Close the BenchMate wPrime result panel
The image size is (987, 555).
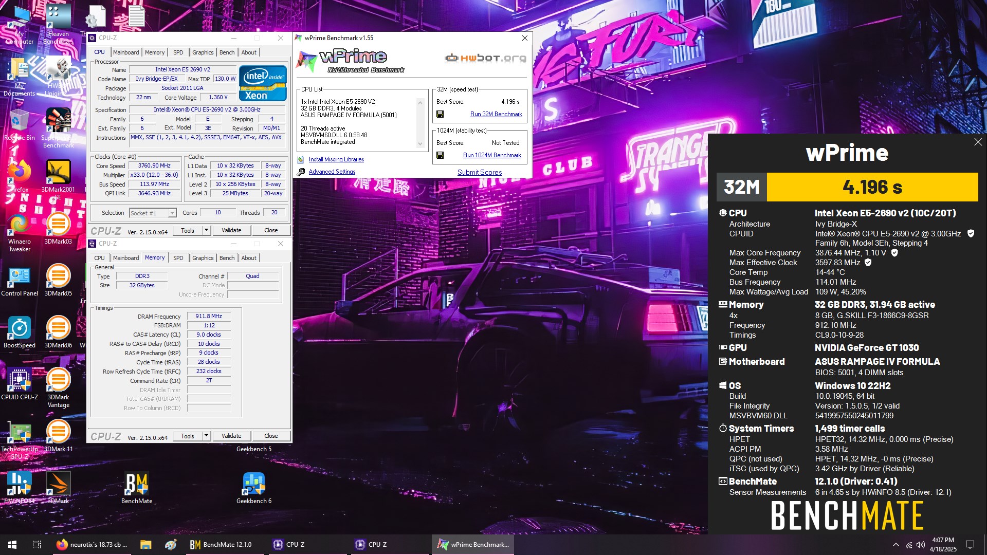coord(978,142)
